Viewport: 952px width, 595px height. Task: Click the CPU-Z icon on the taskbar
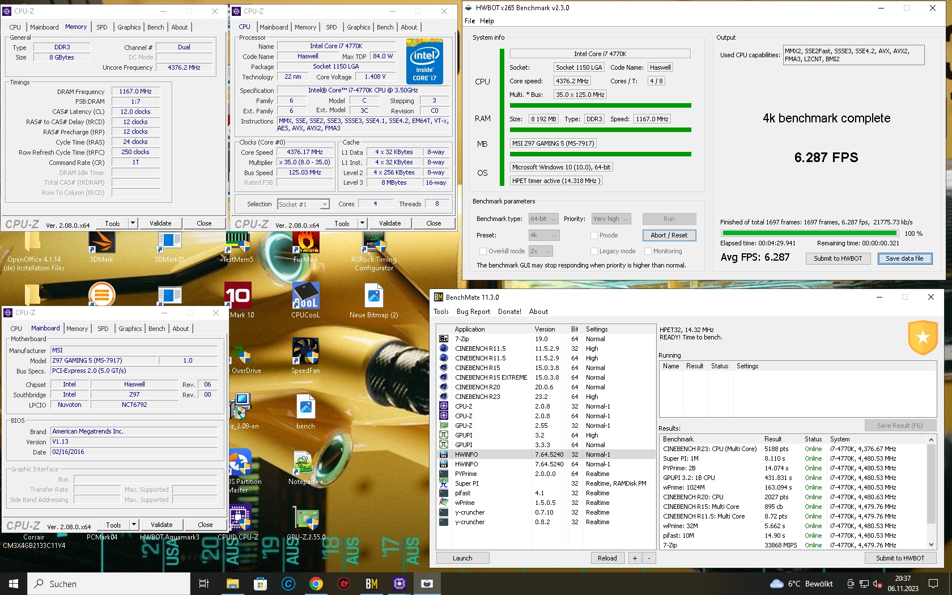point(399,584)
